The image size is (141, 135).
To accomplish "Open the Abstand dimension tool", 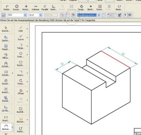I will click(6, 127).
